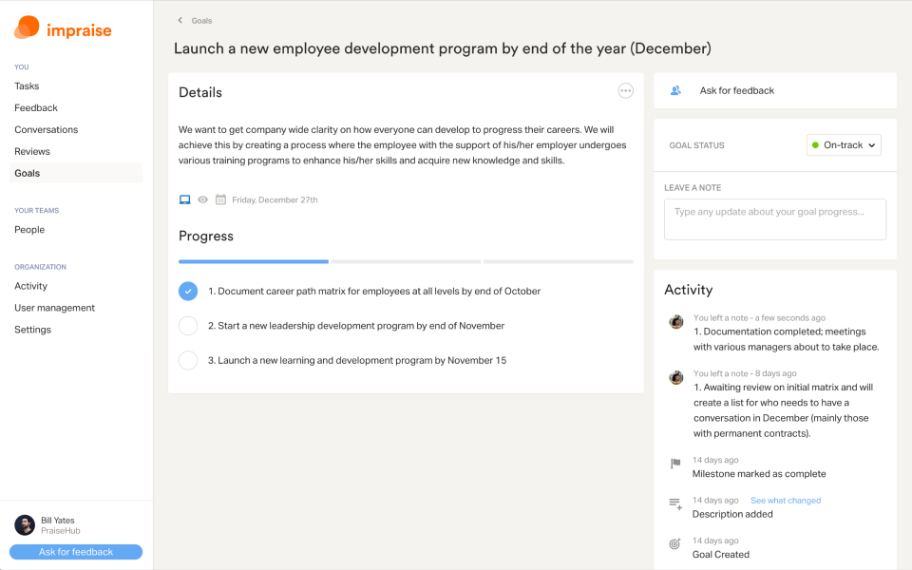Check the learning and development program milestone
Screen dimensions: 912x570
coord(188,360)
